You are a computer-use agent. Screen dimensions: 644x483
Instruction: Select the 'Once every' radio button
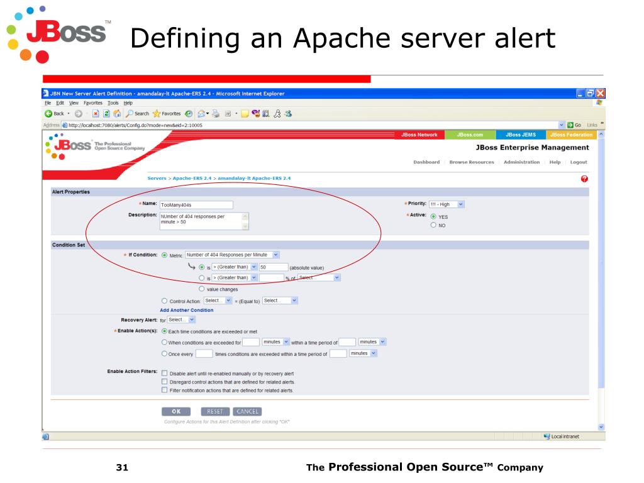(164, 353)
